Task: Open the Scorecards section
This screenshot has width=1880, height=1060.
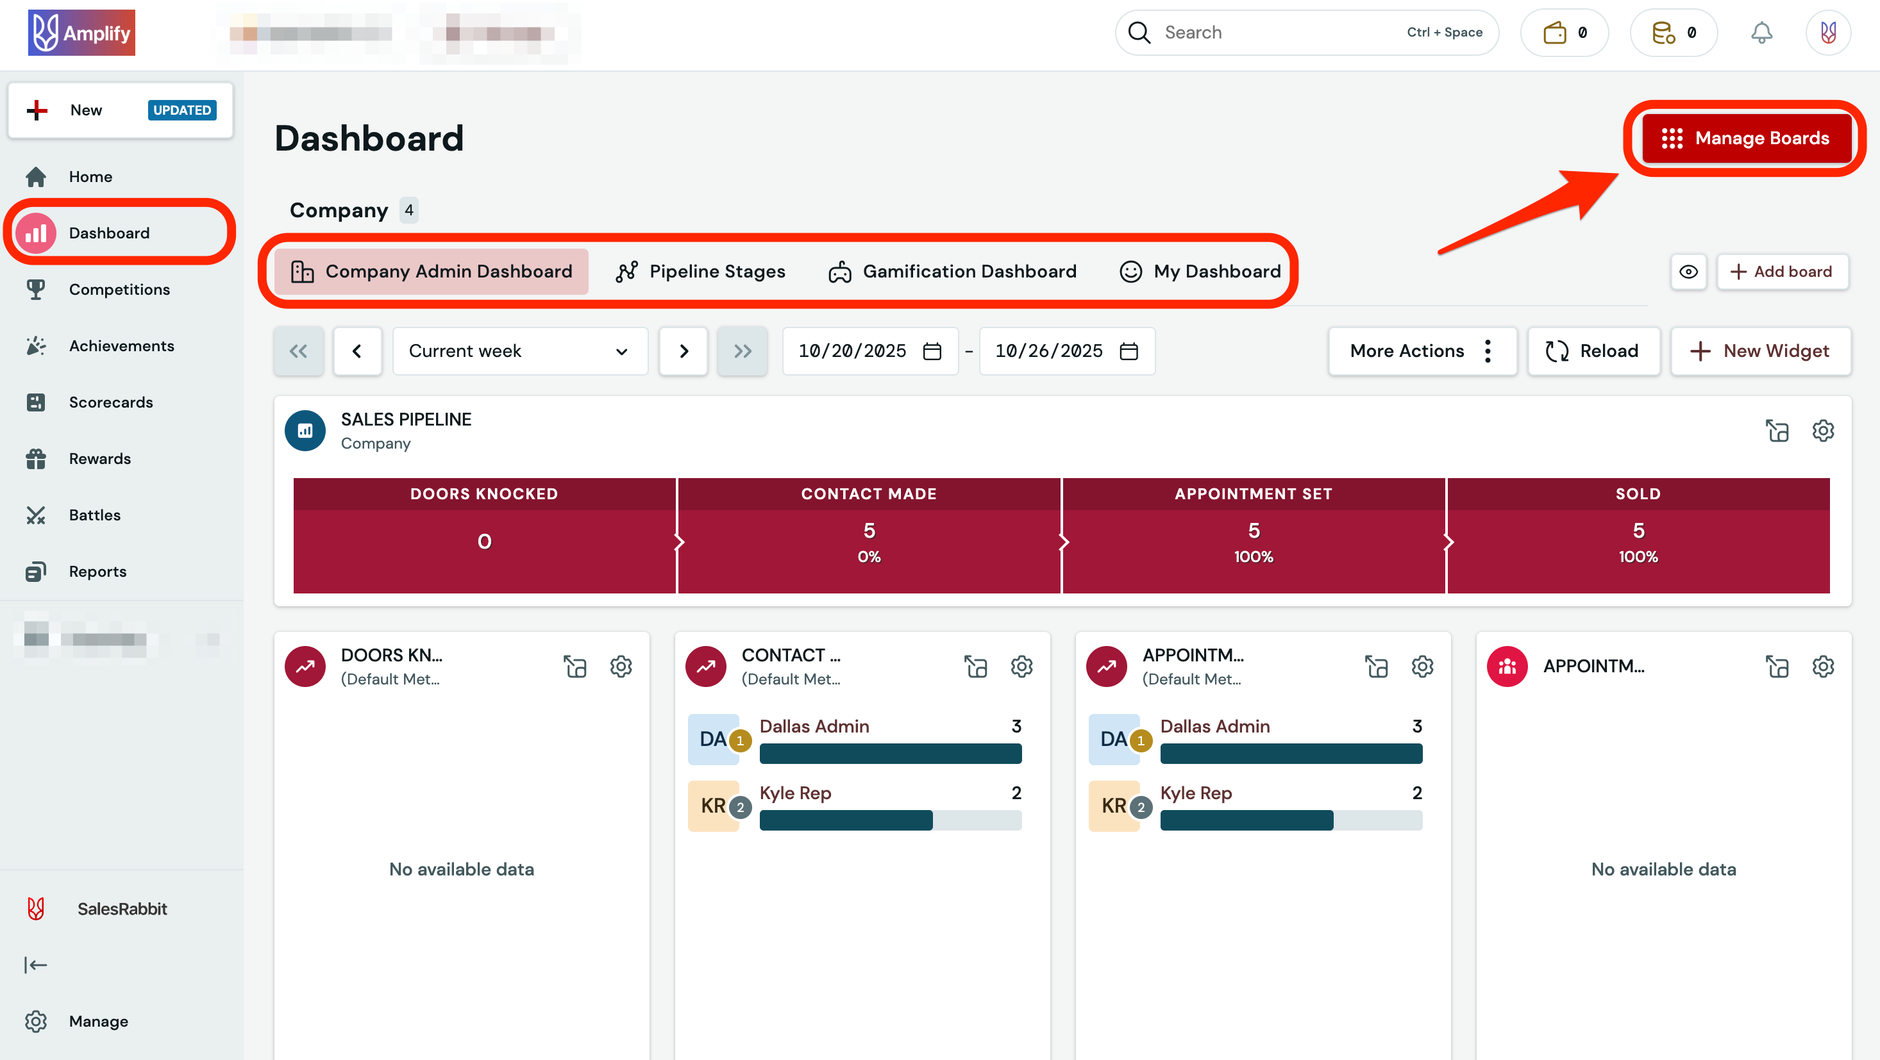Action: 111,402
